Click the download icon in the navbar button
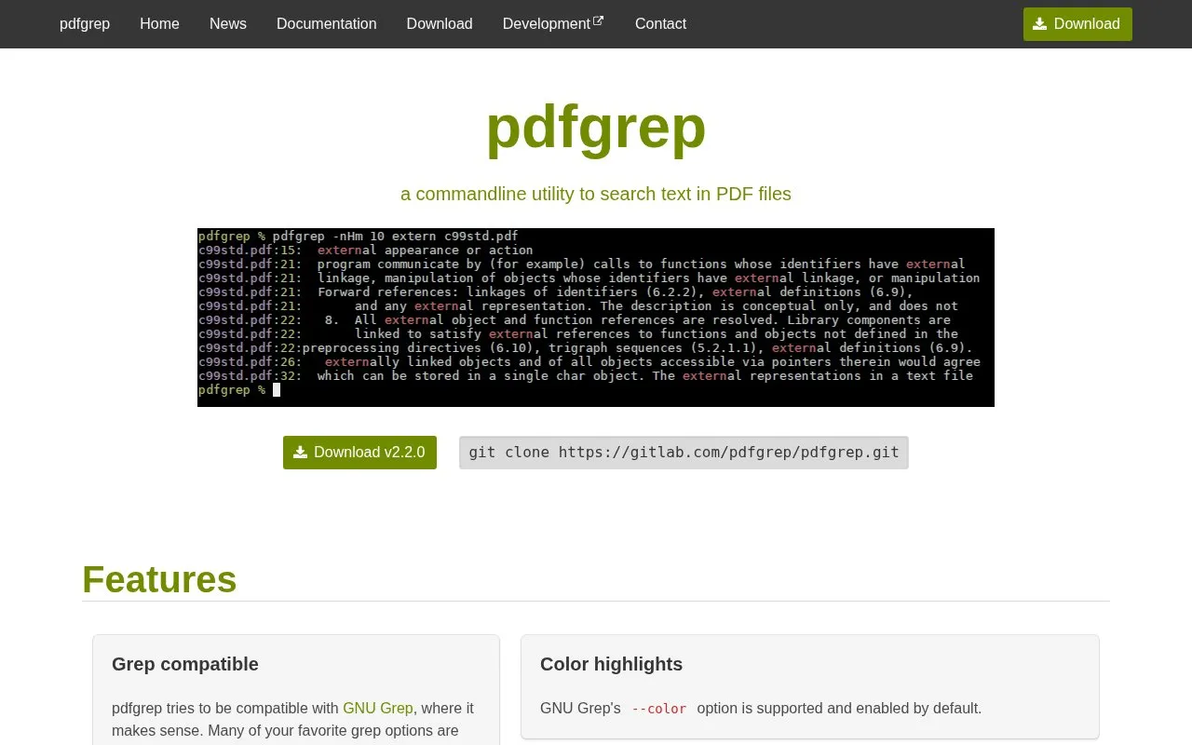This screenshot has width=1192, height=745. pos(1040,24)
